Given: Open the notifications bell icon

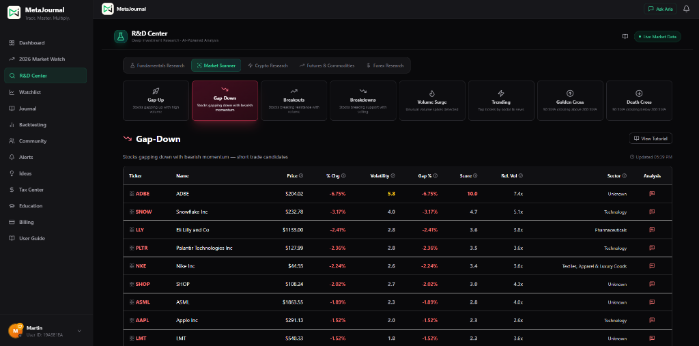Looking at the screenshot, I should point(686,8).
